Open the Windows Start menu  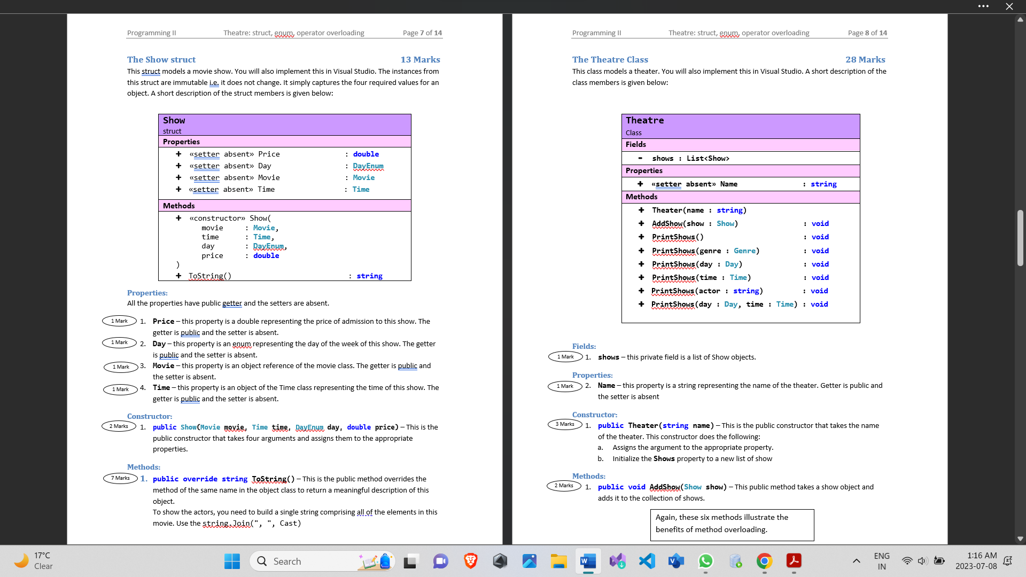pyautogui.click(x=232, y=561)
